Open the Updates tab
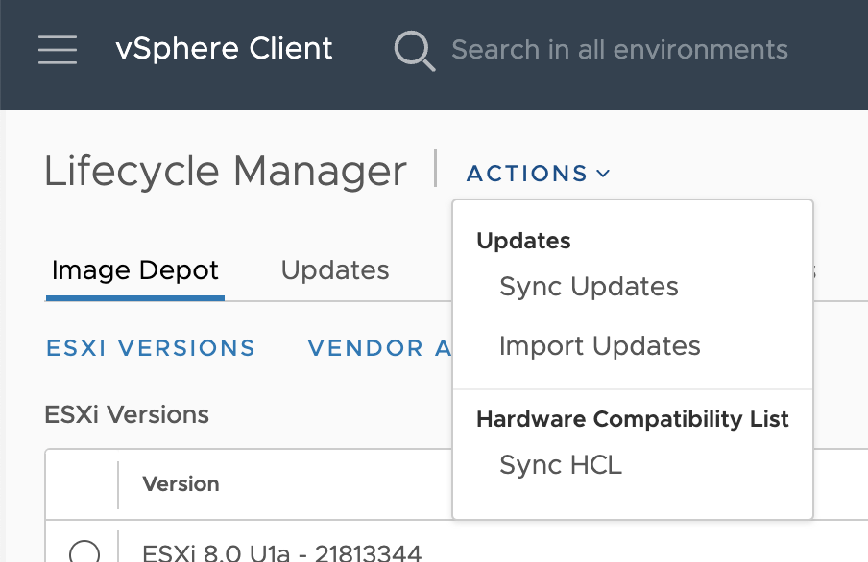The image size is (868, 562). pyautogui.click(x=334, y=270)
